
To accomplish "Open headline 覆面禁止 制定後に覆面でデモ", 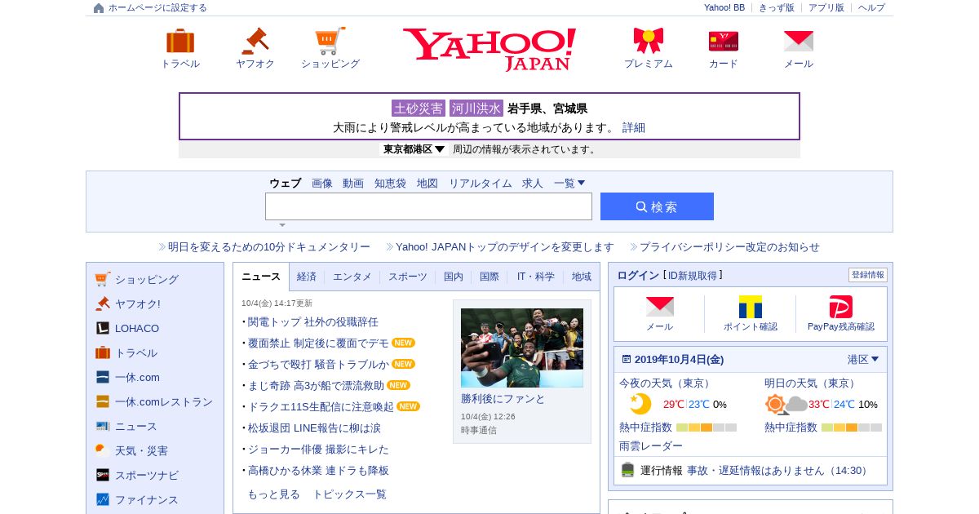I will pos(319,343).
